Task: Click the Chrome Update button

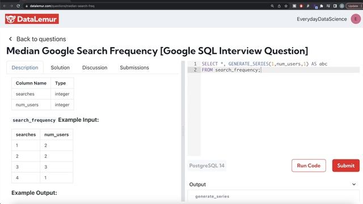Action: point(353,6)
